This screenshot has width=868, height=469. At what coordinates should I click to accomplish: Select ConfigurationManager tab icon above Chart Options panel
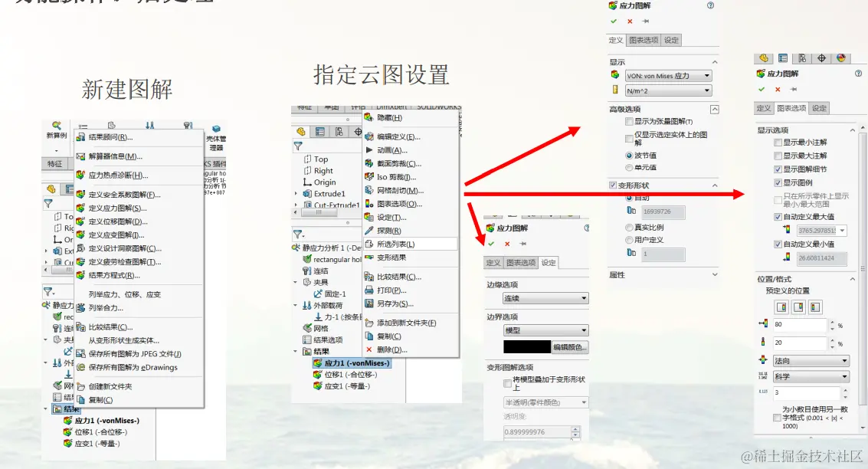(x=802, y=58)
